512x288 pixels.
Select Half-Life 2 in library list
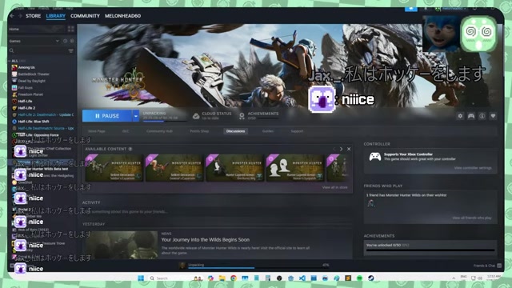click(26, 108)
